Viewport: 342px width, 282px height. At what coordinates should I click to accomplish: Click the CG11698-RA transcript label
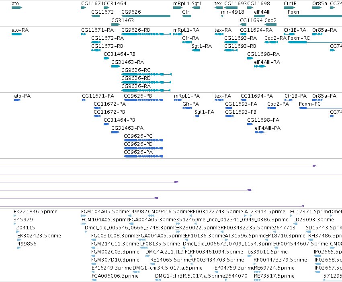point(263,54)
